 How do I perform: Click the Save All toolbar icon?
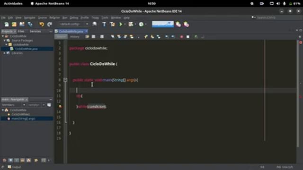click(x=30, y=24)
